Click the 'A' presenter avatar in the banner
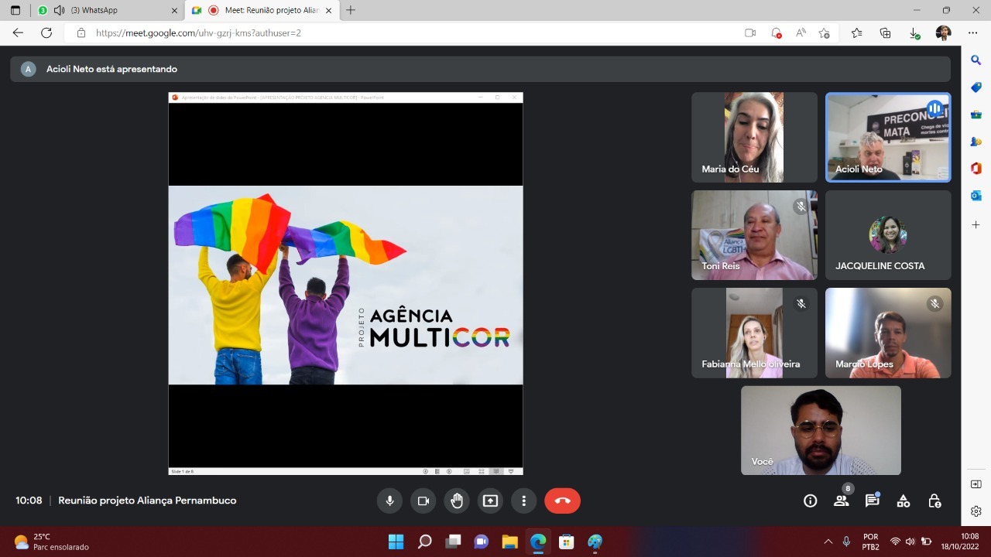Screen dimensions: 991x557 29,69
